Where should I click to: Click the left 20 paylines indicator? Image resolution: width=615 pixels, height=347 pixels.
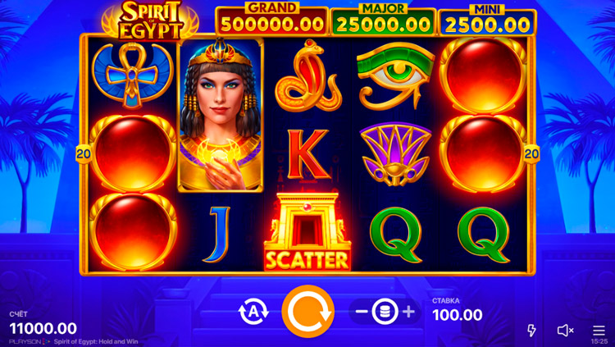coord(83,154)
